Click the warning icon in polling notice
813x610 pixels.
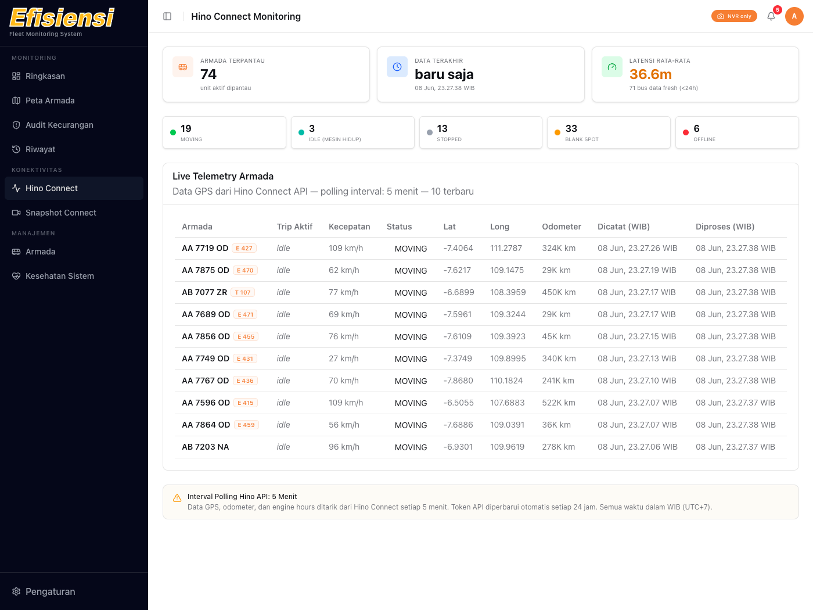(177, 498)
